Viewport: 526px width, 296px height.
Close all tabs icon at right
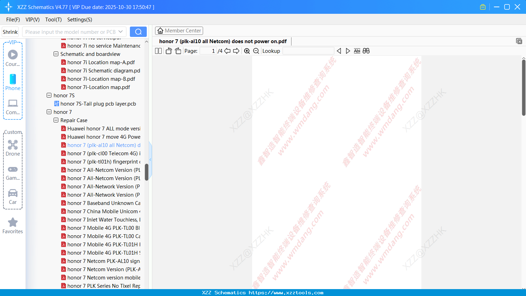pos(519,41)
